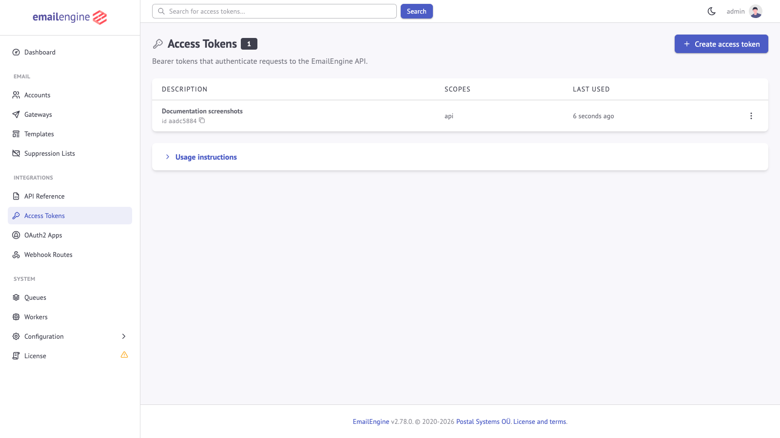780x438 pixels.
Task: Open License and terms link
Action: [540, 421]
